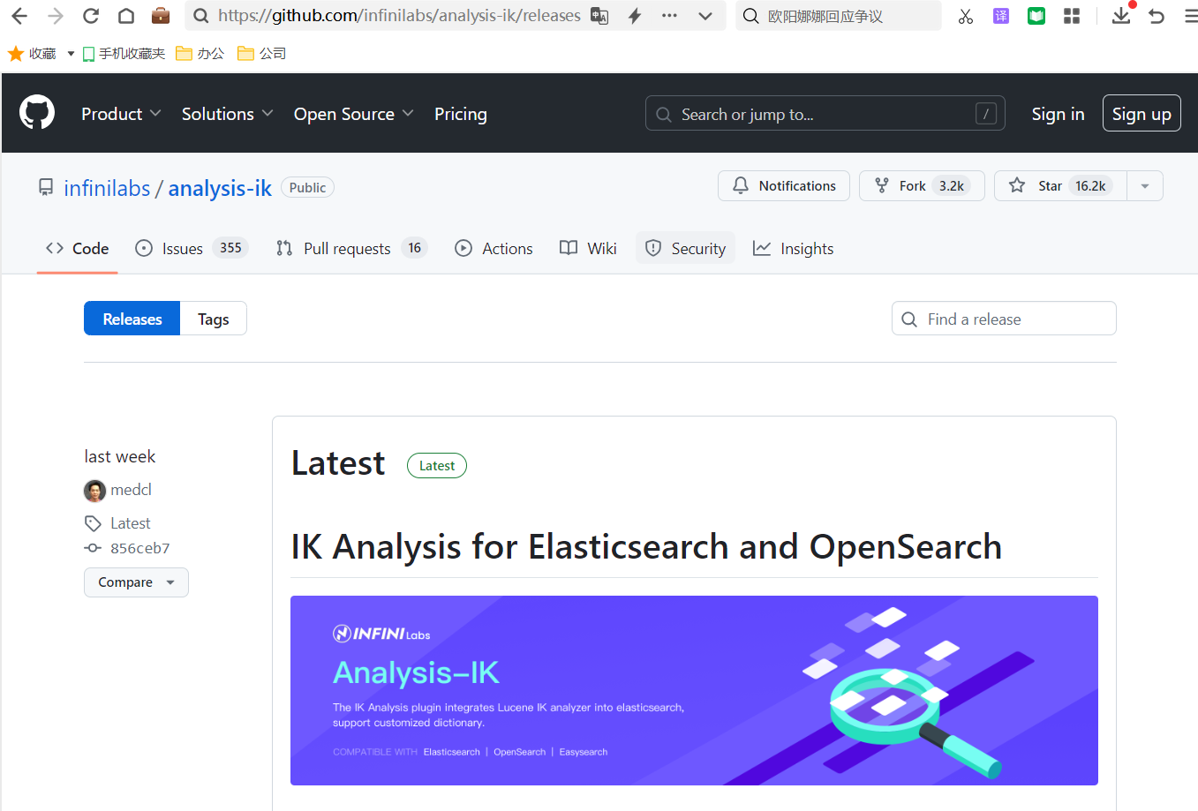Click medcl's avatar image
This screenshot has width=1198, height=811.
point(94,491)
